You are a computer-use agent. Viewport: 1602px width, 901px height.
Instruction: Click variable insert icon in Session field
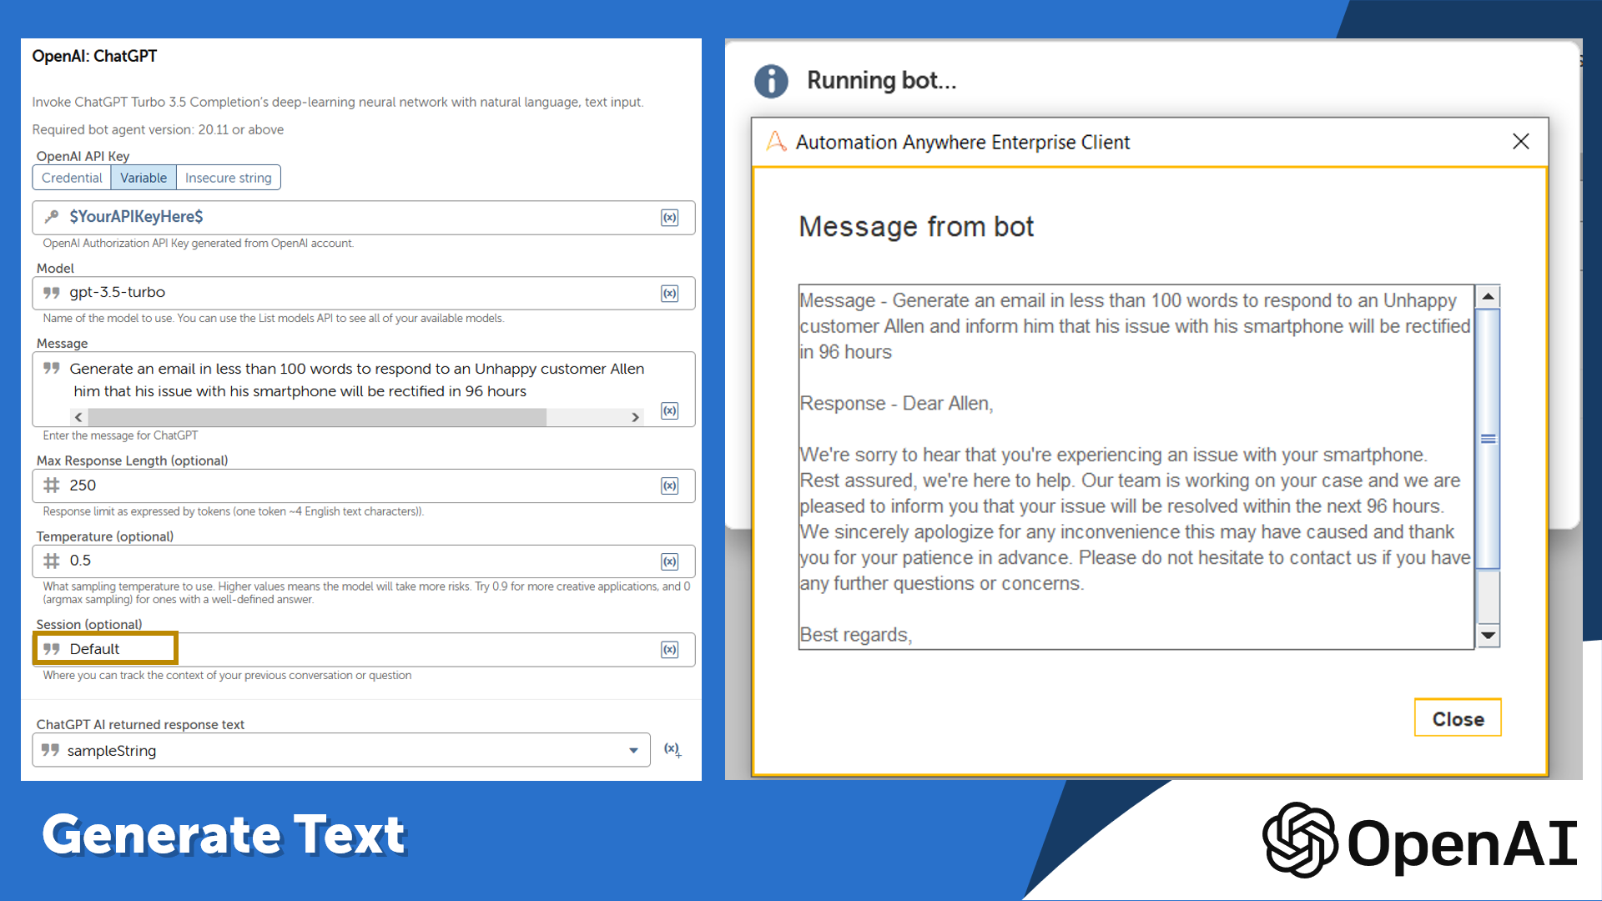[x=669, y=650]
